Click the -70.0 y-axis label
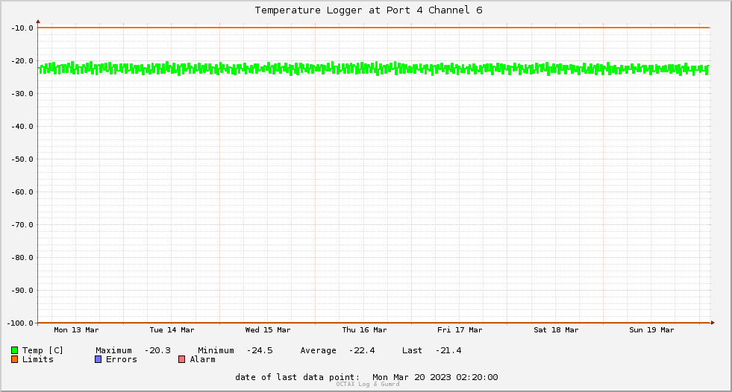 point(22,224)
